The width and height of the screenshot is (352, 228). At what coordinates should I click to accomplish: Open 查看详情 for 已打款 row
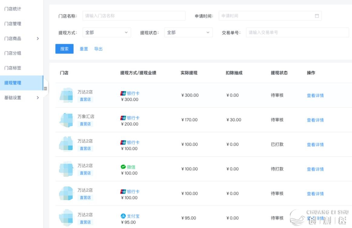tap(315, 144)
